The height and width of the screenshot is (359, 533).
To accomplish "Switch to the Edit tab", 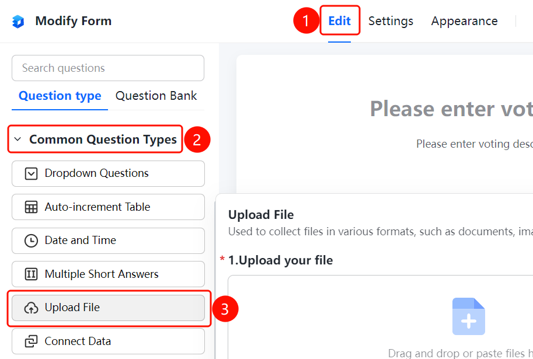I will pyautogui.click(x=339, y=21).
